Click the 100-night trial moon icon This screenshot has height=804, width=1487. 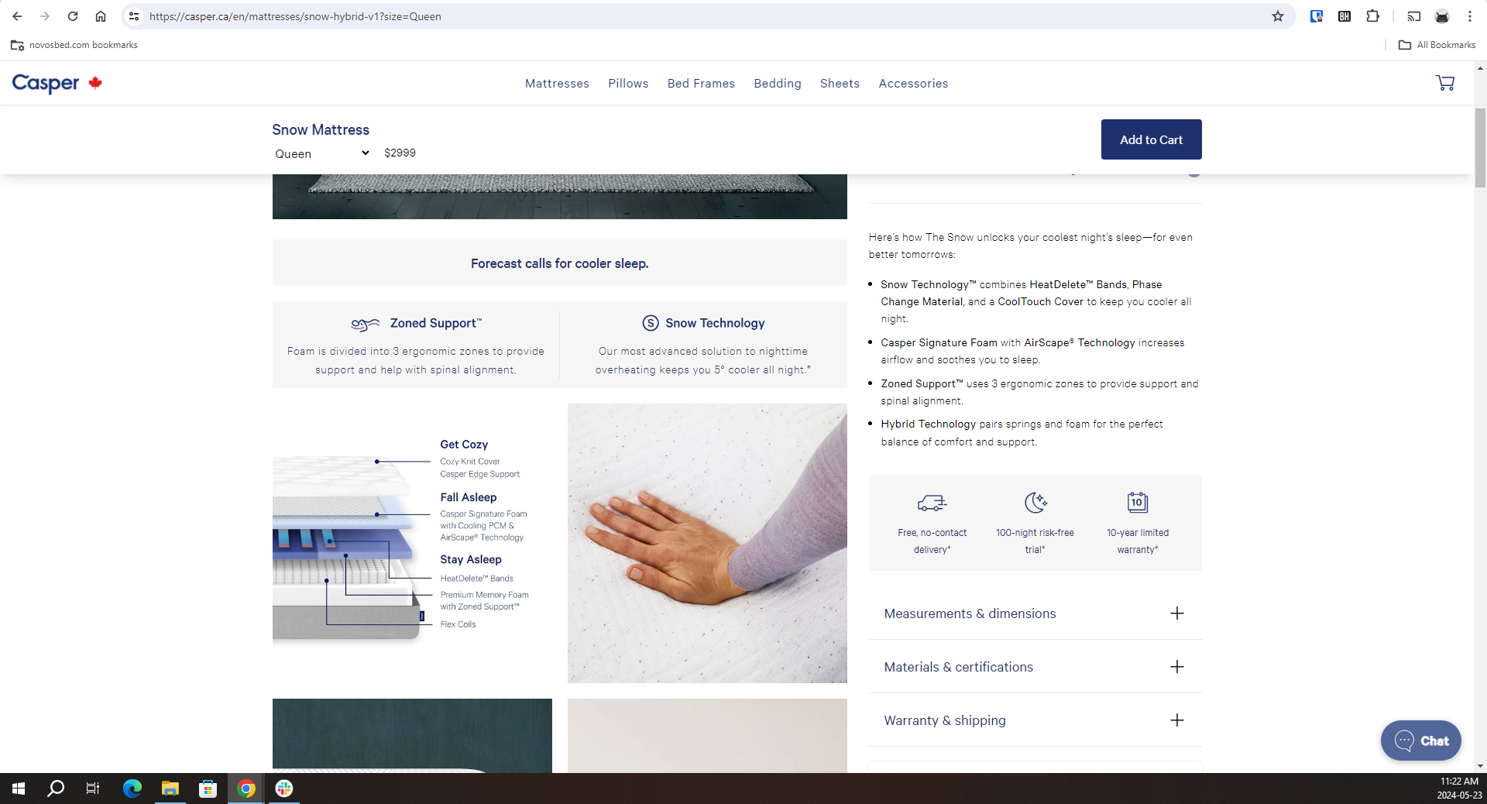pos(1035,503)
